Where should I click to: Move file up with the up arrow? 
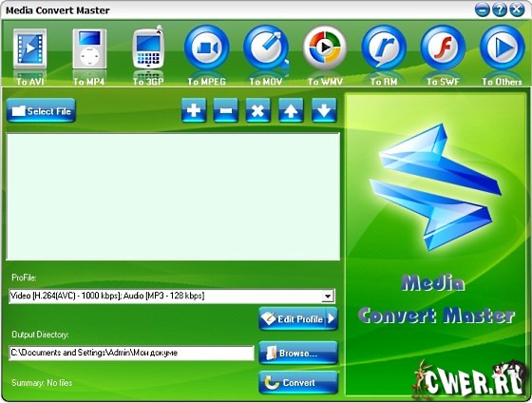click(291, 110)
